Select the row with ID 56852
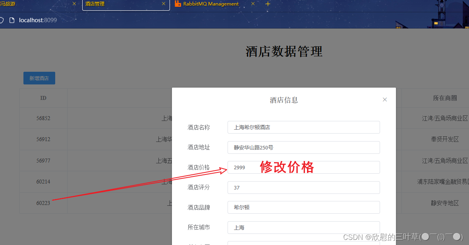The height and width of the screenshot is (245, 469). (43, 118)
